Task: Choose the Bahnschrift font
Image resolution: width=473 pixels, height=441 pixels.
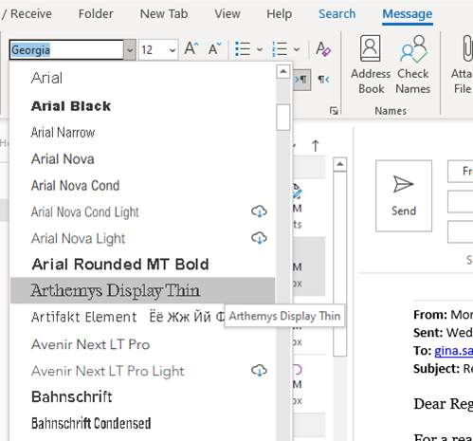Action: tap(142, 397)
